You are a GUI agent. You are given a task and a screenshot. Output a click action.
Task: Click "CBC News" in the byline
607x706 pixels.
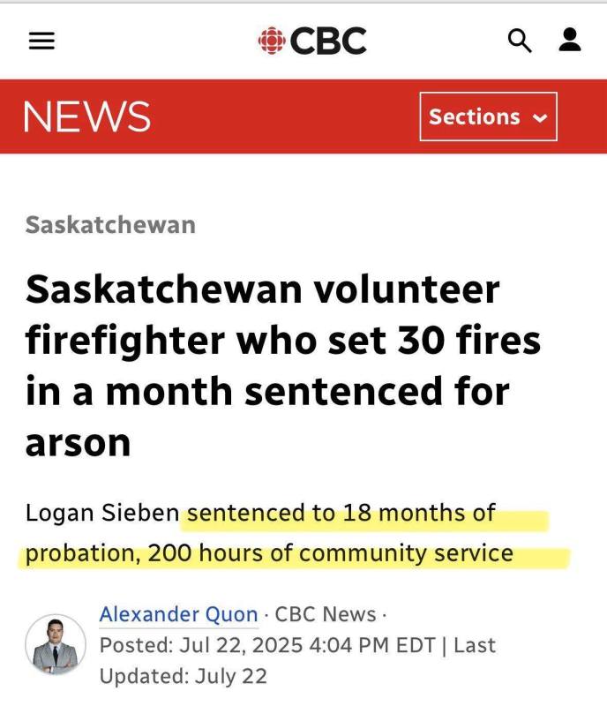pyautogui.click(x=325, y=614)
